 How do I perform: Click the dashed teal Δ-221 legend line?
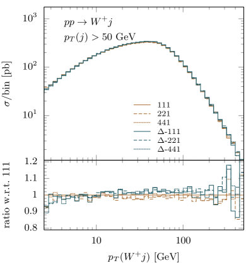pos(142,140)
